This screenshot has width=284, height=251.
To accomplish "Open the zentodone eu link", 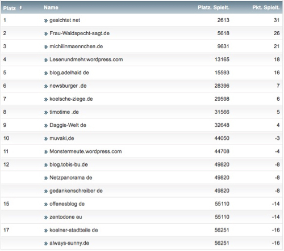I will coord(66,217).
